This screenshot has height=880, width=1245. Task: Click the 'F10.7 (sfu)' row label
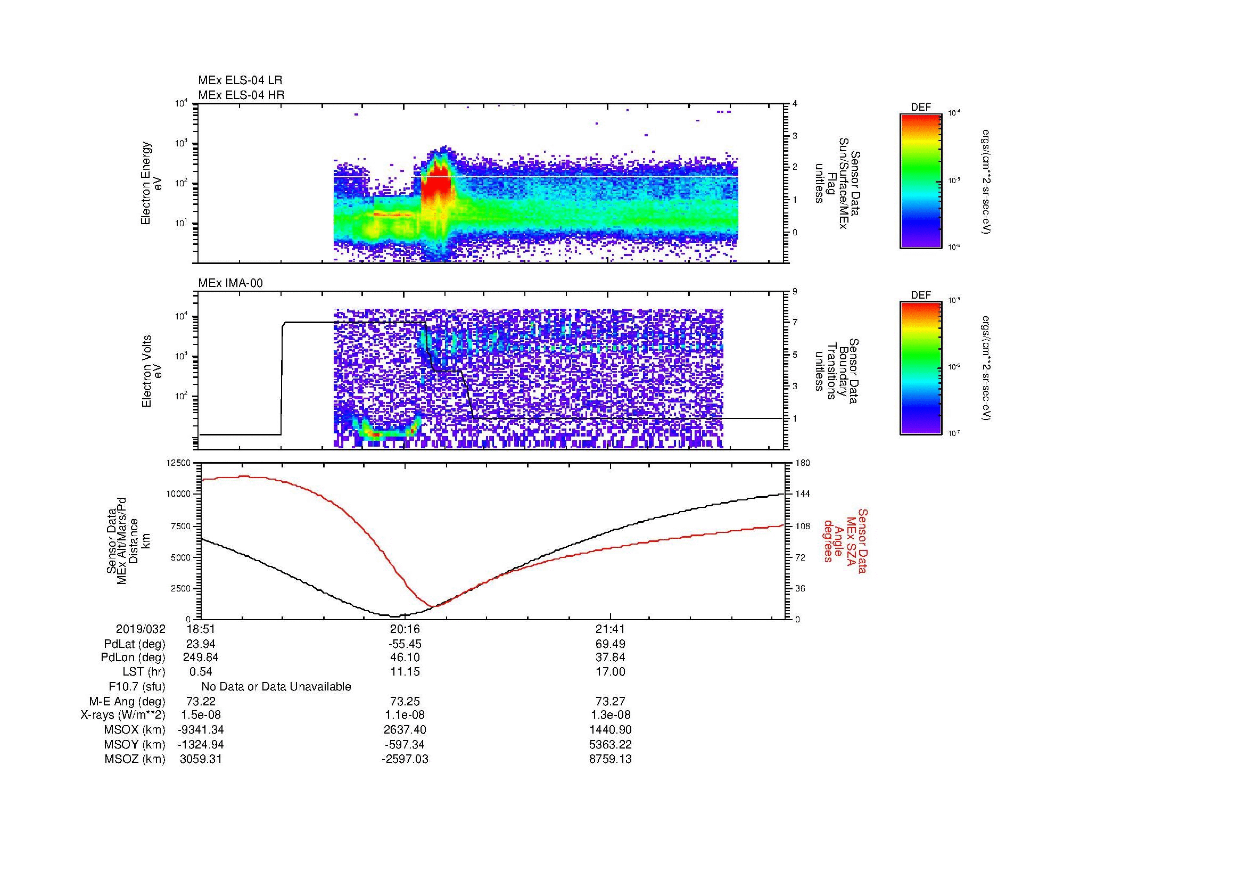tap(137, 686)
